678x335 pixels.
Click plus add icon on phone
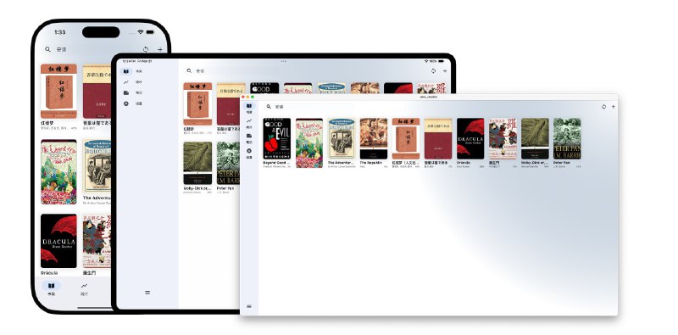(160, 50)
